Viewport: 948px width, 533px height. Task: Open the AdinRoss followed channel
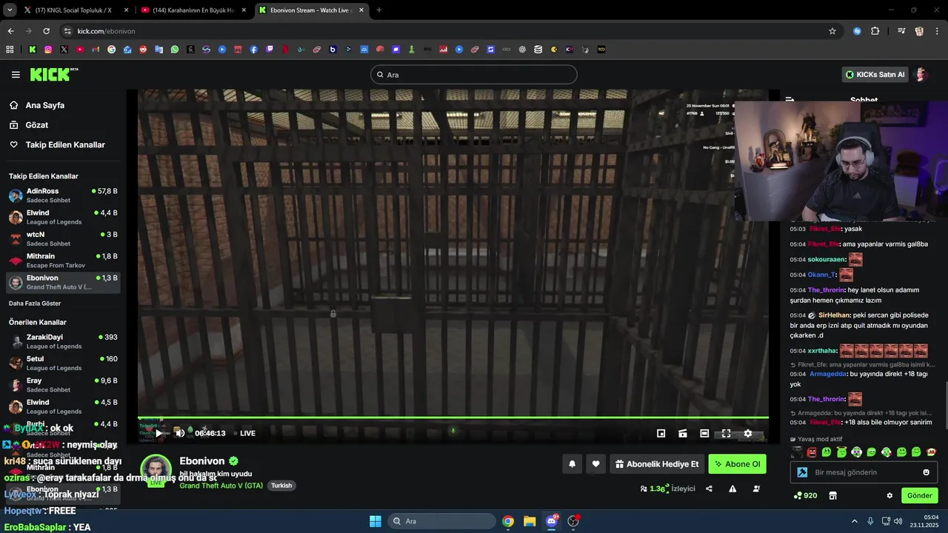(62, 195)
